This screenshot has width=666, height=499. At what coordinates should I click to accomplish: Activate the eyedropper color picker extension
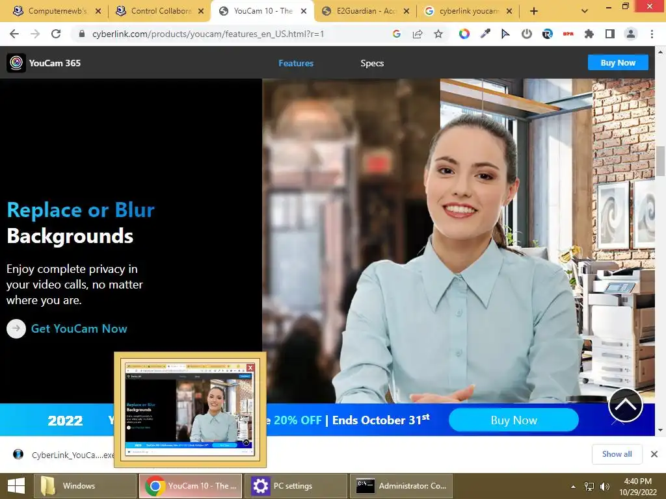coord(485,34)
